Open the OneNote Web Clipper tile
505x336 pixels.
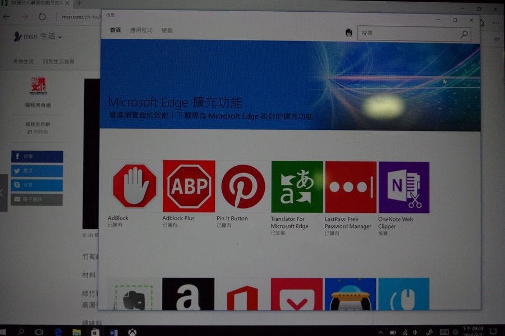[x=404, y=187]
